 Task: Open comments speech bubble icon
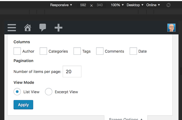tap(43, 28)
